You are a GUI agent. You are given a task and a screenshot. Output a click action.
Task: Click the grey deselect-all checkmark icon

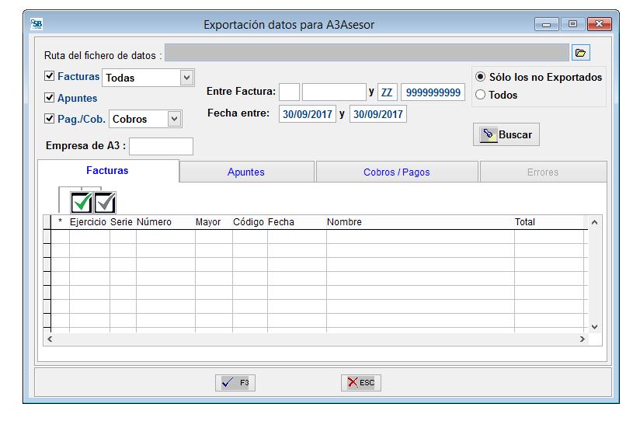pos(105,203)
